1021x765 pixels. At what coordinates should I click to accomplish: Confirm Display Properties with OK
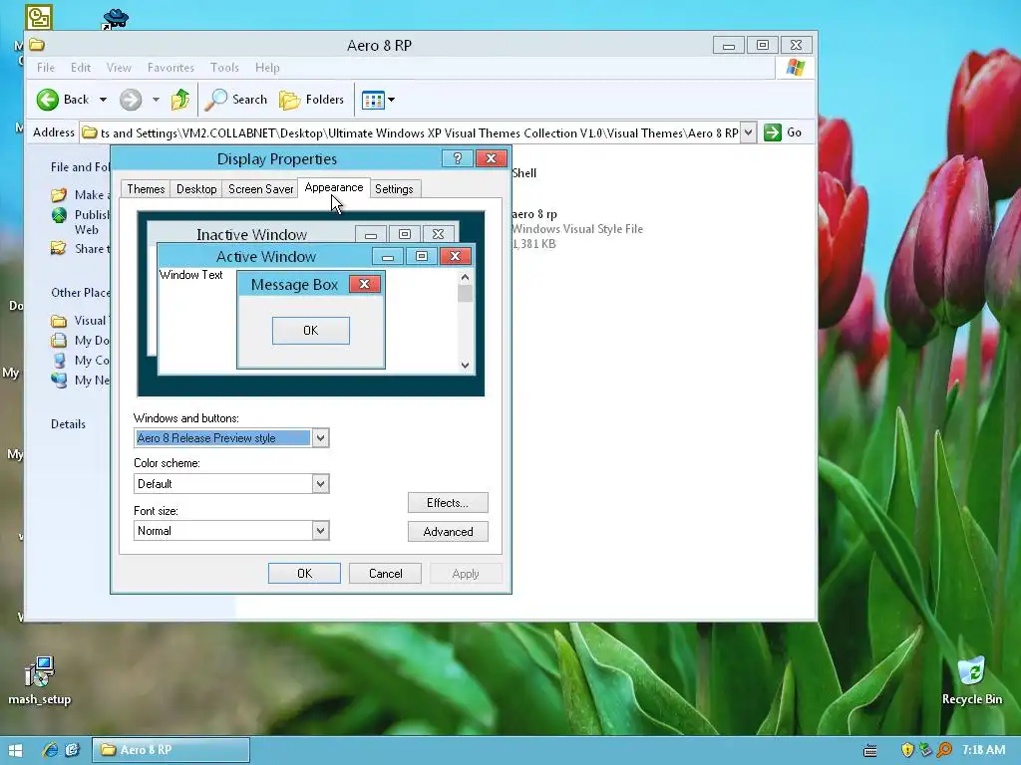[x=304, y=573]
